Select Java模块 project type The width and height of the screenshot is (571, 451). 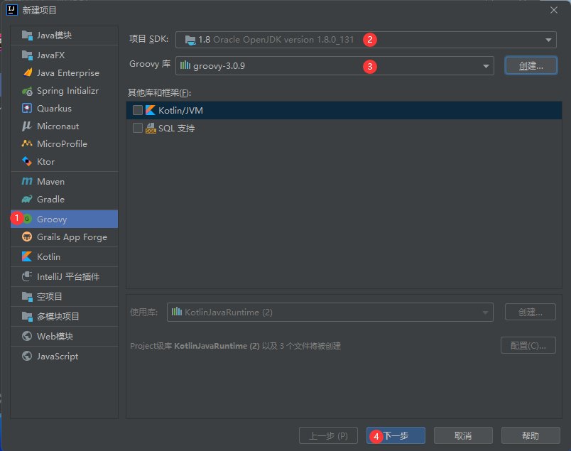pyautogui.click(x=64, y=36)
